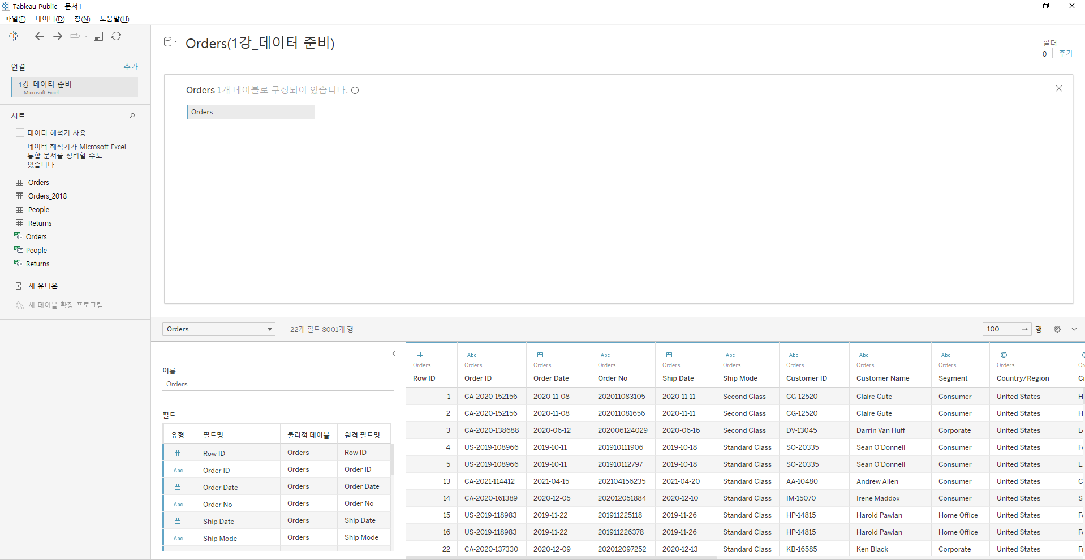Edit the table name field showing Orders
This screenshot has width=1085, height=560.
coord(278,384)
